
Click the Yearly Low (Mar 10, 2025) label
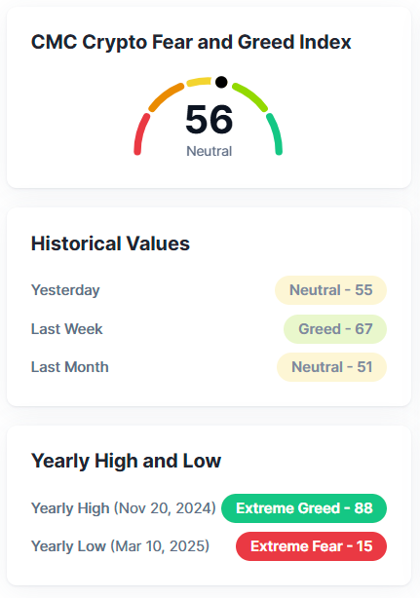pos(120,546)
